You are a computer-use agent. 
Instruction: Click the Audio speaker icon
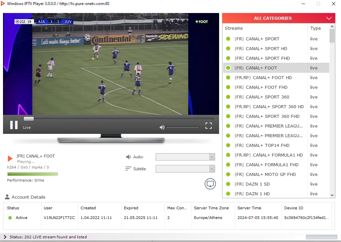[129, 157]
